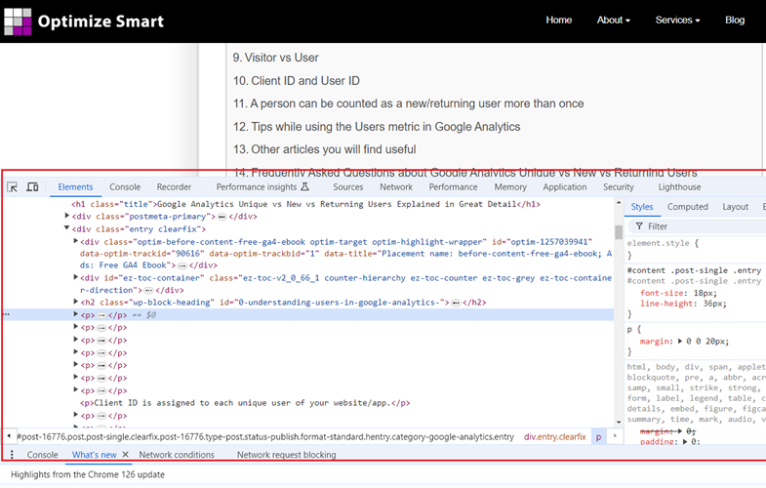Open the Application tab
Screen dimensions: 766x488
tap(565, 187)
